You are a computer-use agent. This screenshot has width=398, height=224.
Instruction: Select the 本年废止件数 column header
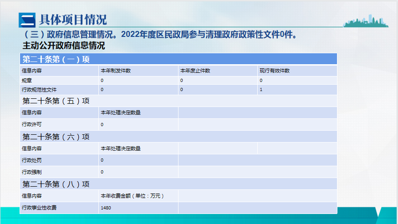(x=195, y=71)
